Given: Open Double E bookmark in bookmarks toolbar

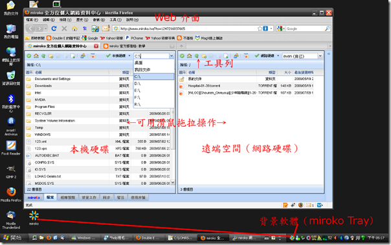Looking at the screenshot, I should click(x=63, y=38).
